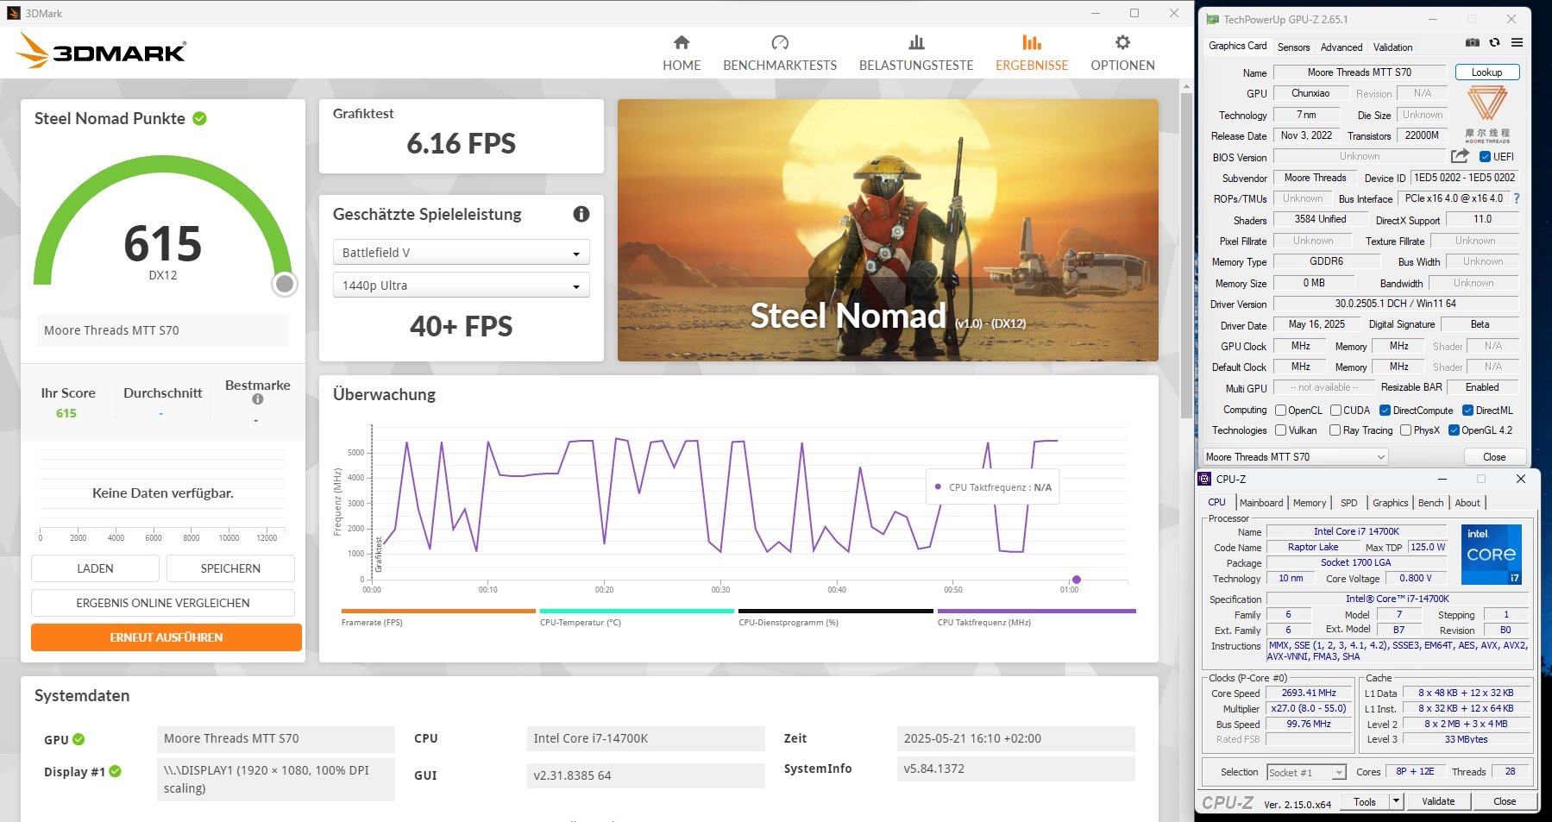Click the Close button in GPU-Z
Viewport: 1552px width, 822px height.
point(1494,457)
